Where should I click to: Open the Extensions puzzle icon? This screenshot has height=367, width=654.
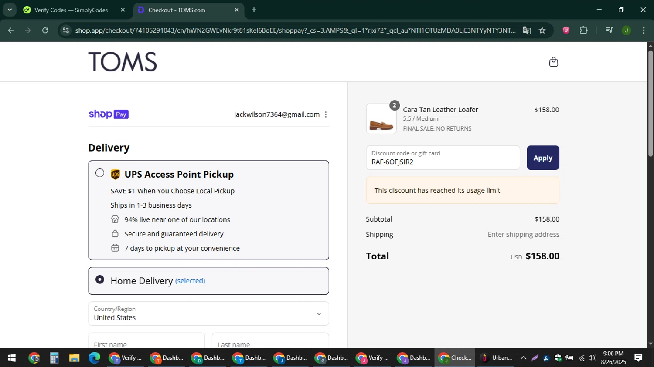pos(583,30)
